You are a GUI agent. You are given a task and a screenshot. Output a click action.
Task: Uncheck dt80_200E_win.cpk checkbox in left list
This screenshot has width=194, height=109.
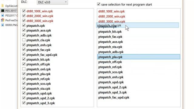[x=24, y=16]
